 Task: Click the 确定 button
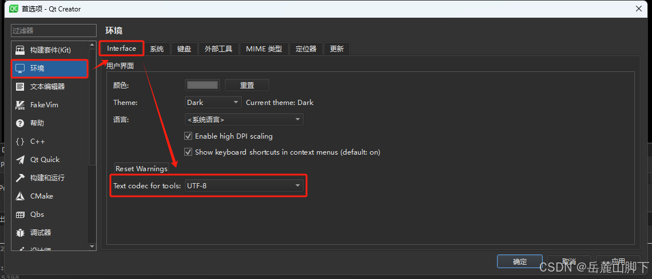pyautogui.click(x=520, y=261)
